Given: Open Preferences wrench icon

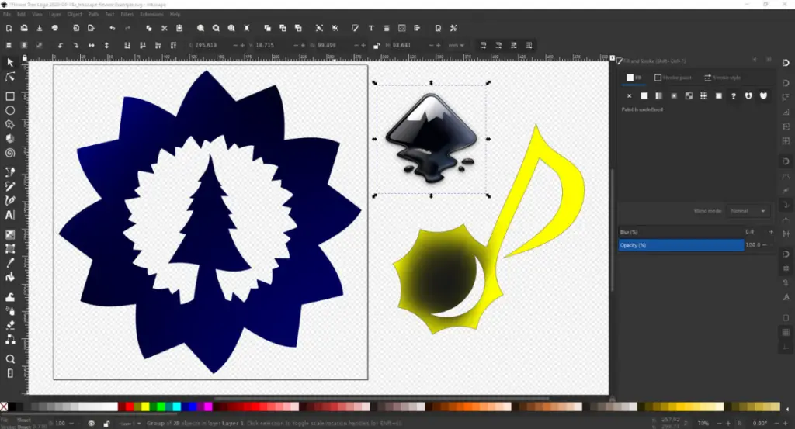Looking at the screenshot, I should [453, 29].
